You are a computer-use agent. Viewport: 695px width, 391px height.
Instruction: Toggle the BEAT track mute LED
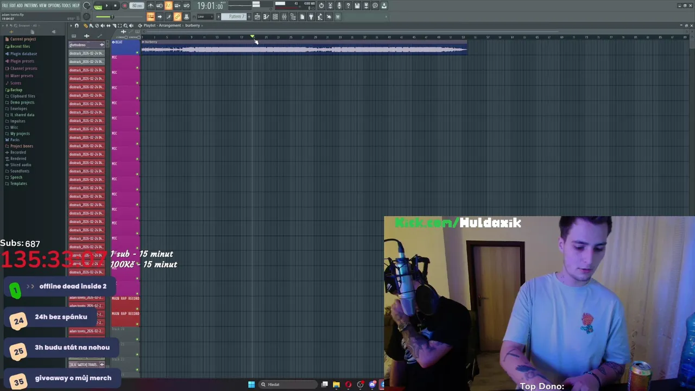pos(137,52)
